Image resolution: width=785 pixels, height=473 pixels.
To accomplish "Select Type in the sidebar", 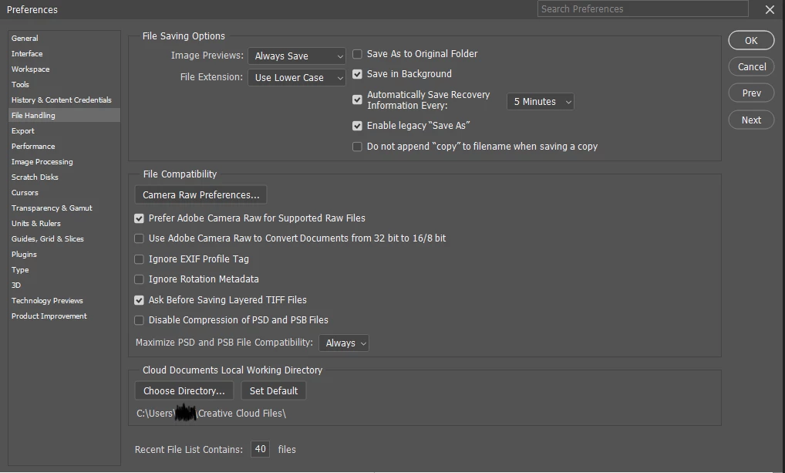I will click(x=64, y=270).
